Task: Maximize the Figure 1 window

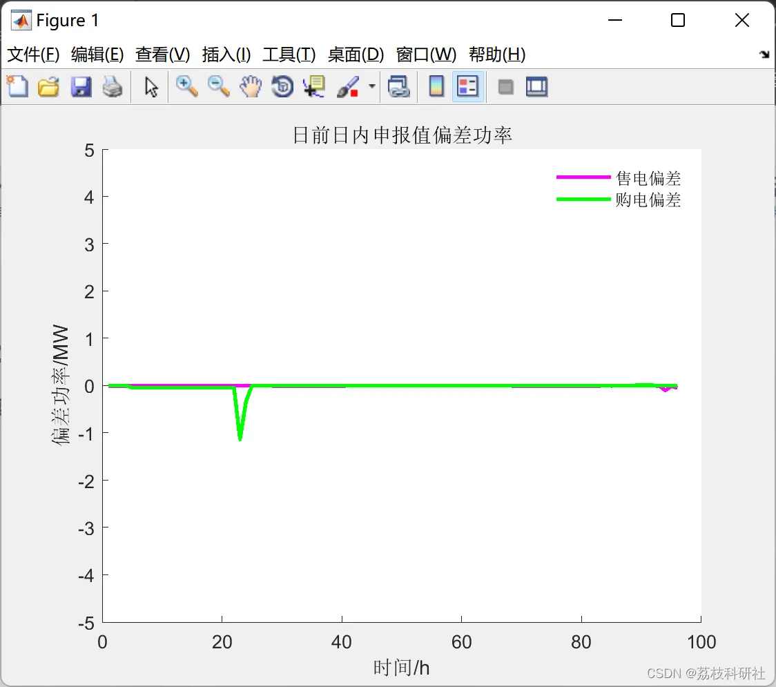Action: (677, 20)
